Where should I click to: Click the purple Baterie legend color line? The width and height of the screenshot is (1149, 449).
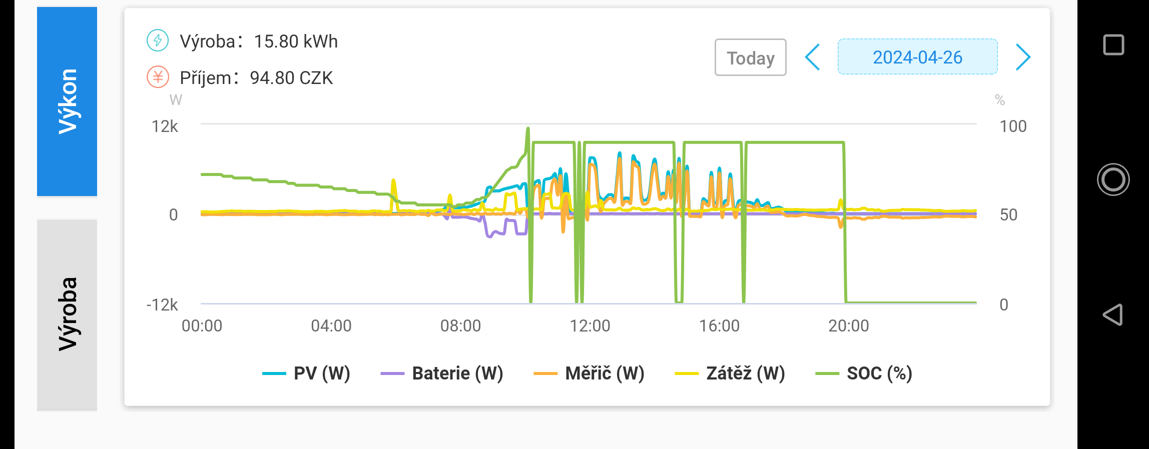click(x=392, y=373)
